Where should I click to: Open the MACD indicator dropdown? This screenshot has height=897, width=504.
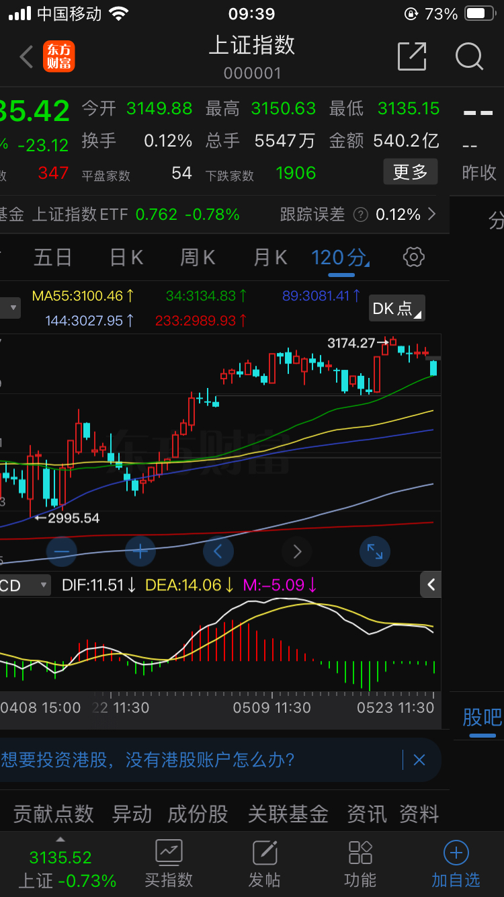coord(25,586)
